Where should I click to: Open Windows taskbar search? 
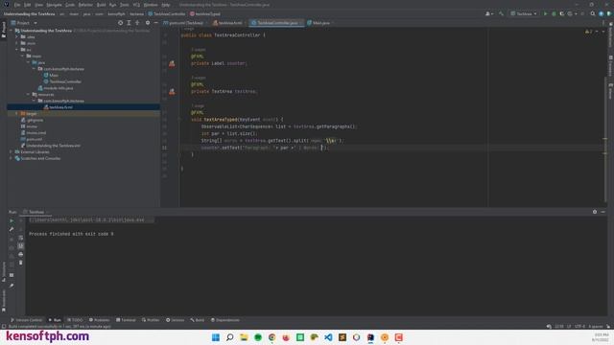[x=230, y=337]
